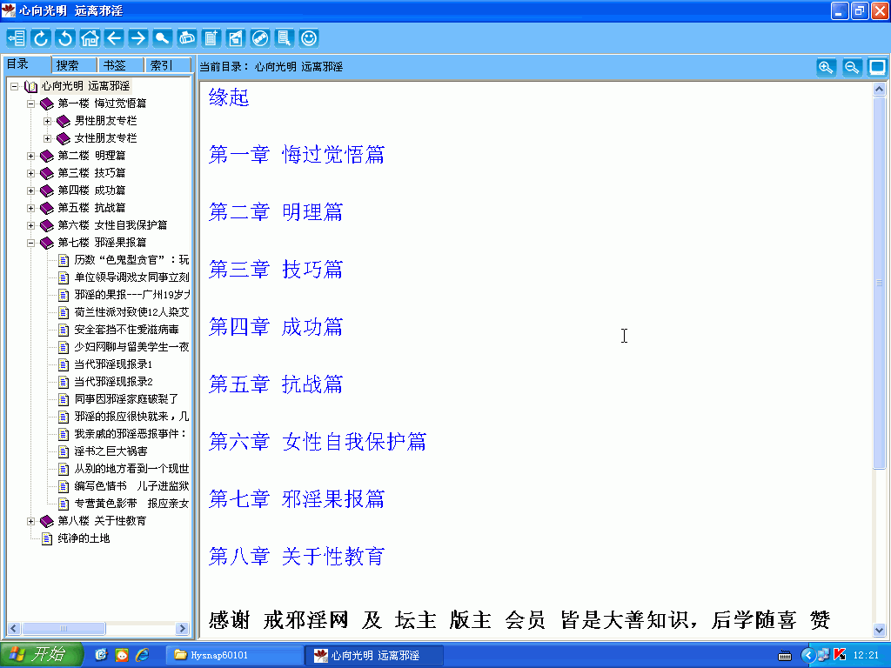Click the print icon in the toolbar
Image resolution: width=891 pixels, height=668 pixels.
187,38
